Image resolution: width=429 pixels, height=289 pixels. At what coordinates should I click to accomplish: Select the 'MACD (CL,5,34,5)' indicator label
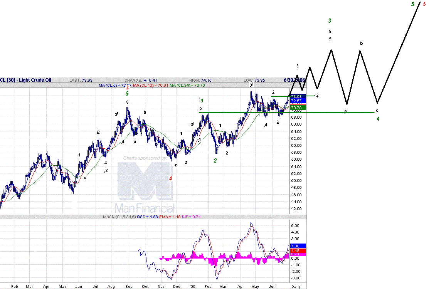pyautogui.click(x=119, y=217)
